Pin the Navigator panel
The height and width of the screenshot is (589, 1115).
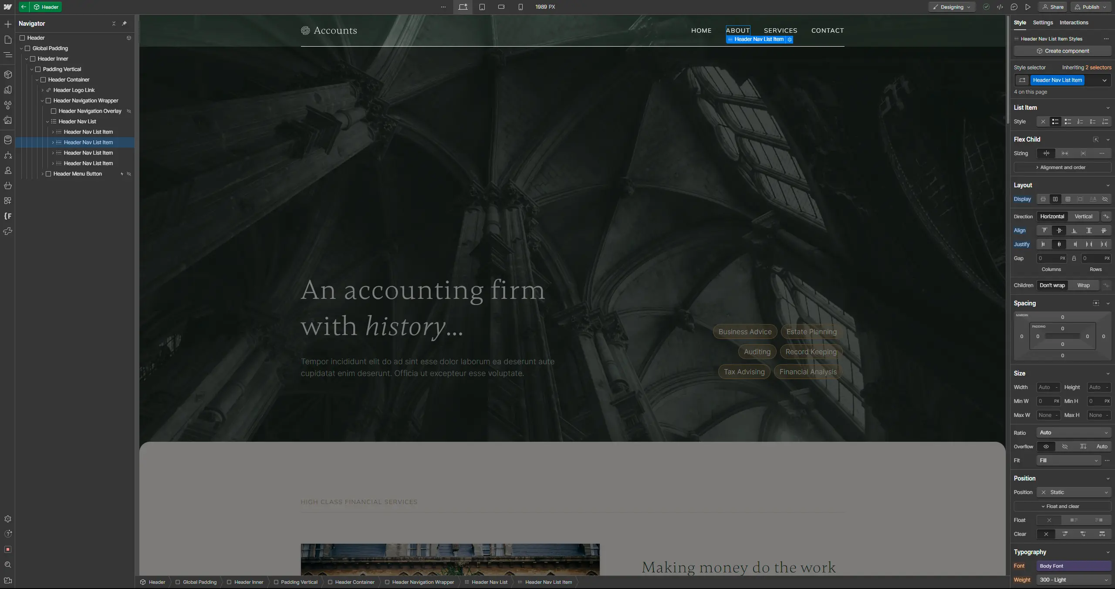(124, 24)
